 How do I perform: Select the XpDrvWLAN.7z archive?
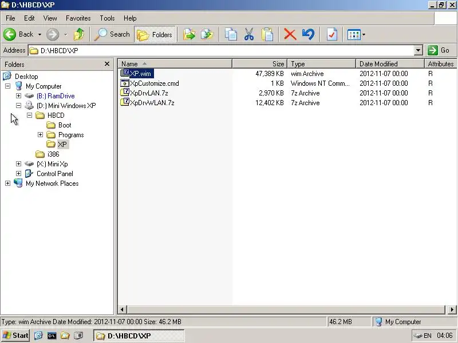tap(152, 103)
